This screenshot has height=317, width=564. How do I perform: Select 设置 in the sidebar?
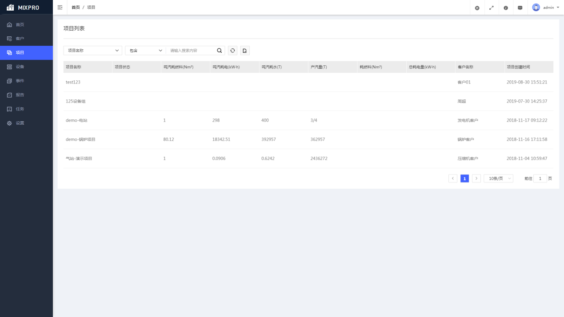click(20, 123)
